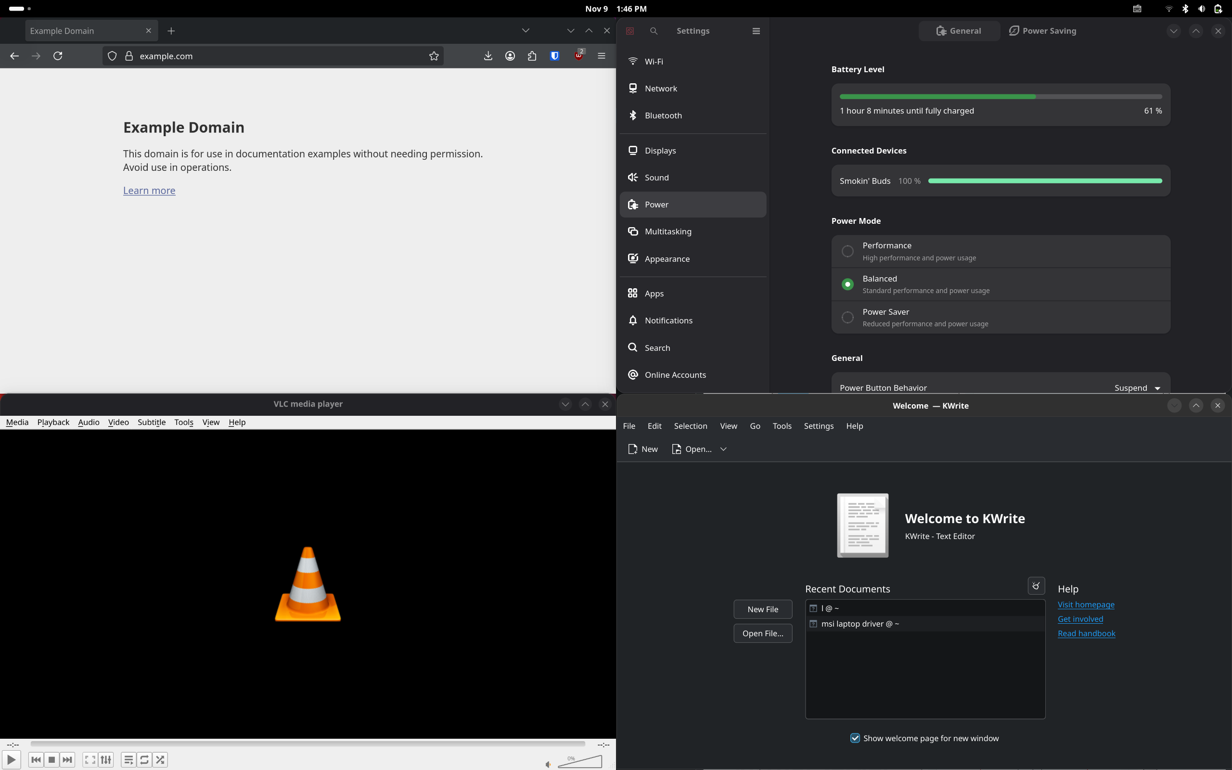This screenshot has height=770, width=1232.
Task: Open VLC Playback menu
Action: pyautogui.click(x=53, y=422)
